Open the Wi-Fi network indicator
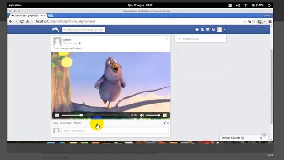This screenshot has width=284, height=160. pos(245,5)
